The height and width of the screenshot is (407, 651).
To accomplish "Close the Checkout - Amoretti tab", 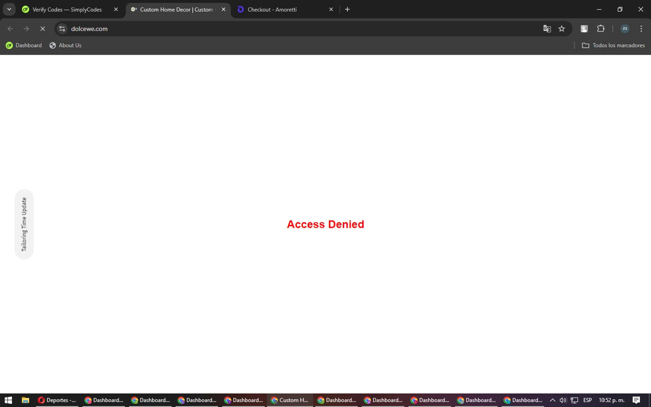I will coord(331,10).
